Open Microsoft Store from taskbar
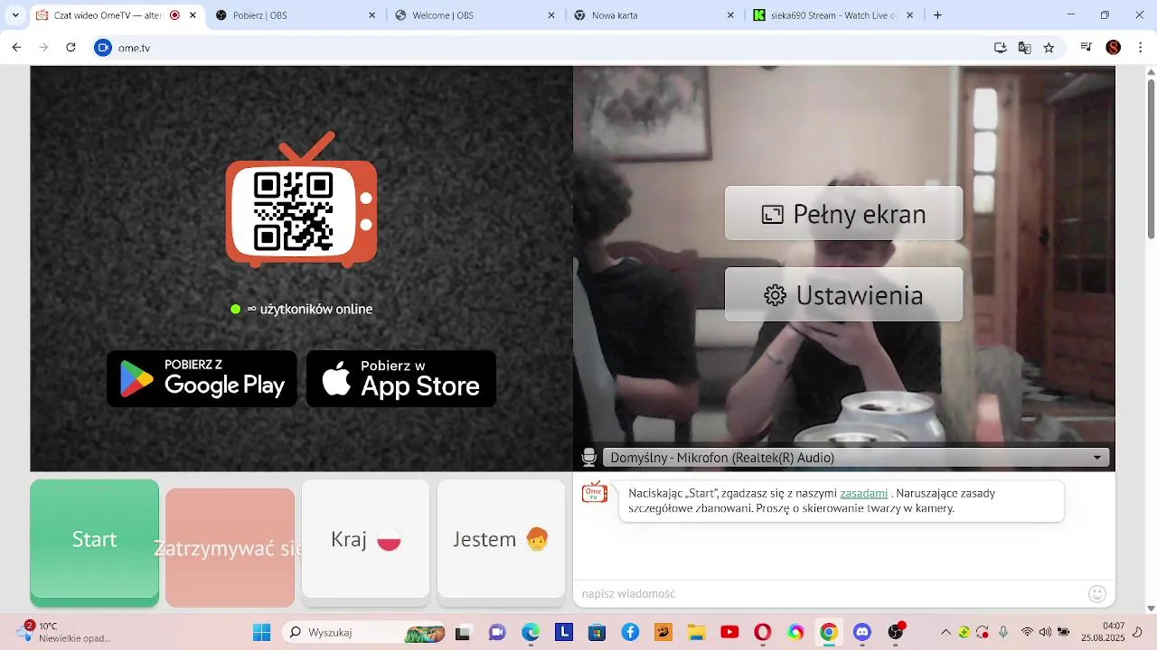 point(597,632)
